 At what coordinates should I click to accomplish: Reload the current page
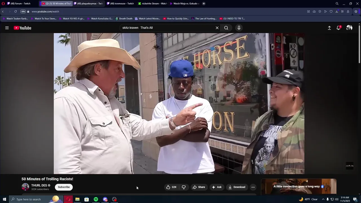[16, 12]
